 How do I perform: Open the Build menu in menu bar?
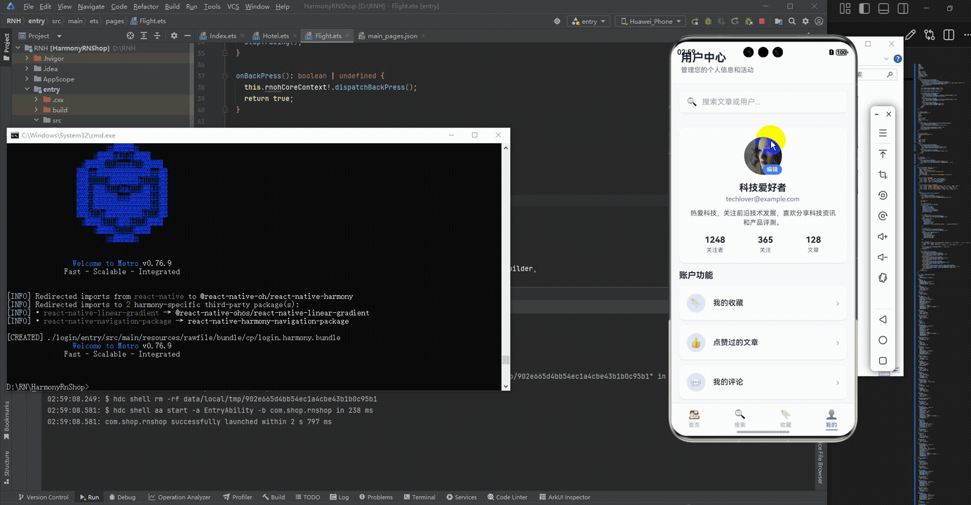173,6
